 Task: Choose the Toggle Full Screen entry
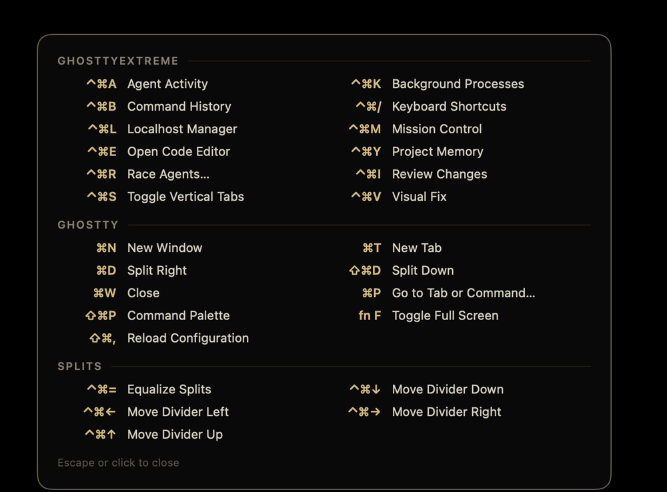(x=428, y=315)
